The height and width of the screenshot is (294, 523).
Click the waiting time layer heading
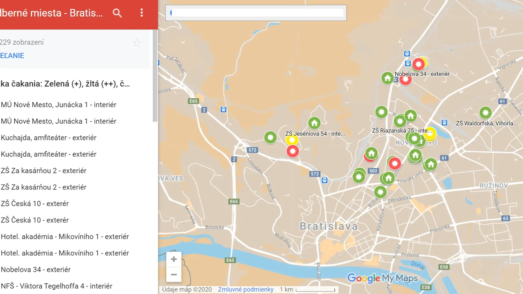click(x=65, y=84)
